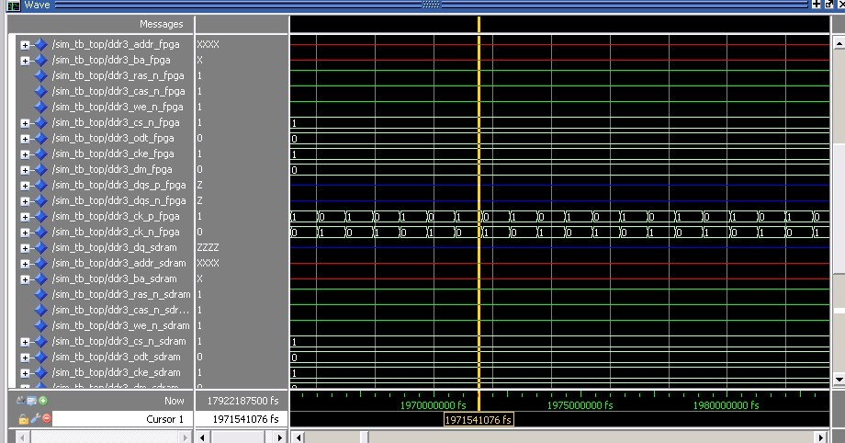Undock the Wave window using dock icon
845x443 pixels.
827,6
